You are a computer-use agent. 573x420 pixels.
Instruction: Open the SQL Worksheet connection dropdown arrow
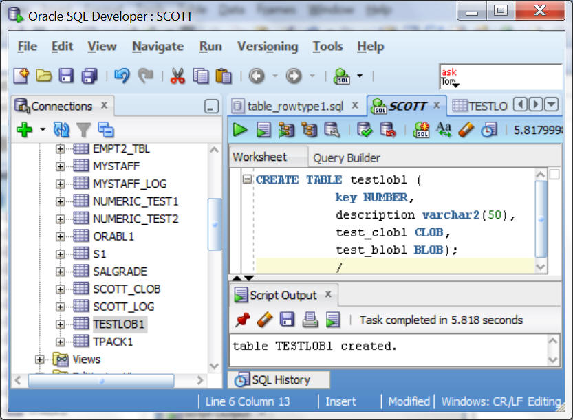360,76
